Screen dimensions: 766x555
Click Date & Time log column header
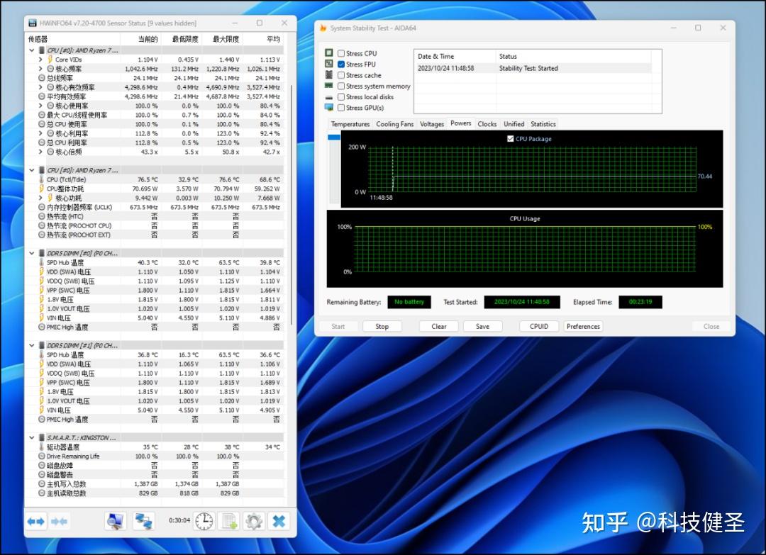click(455, 56)
